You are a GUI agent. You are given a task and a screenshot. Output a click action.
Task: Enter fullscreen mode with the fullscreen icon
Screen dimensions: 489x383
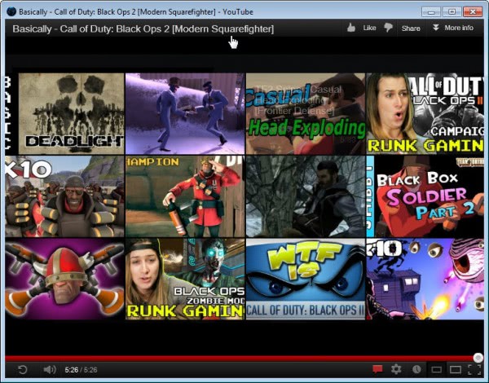(x=474, y=370)
